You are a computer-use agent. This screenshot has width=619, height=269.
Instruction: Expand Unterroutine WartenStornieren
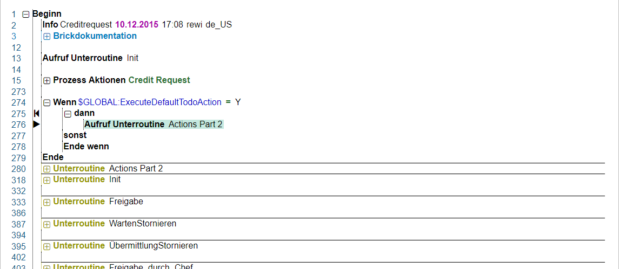pos(46,224)
